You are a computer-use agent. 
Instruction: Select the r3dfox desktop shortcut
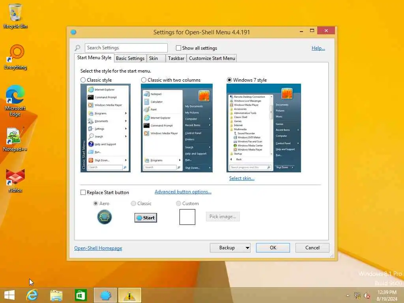click(15, 181)
